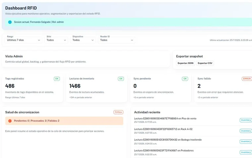Click the OK badge on Sync pendiente
252x158 pixels.
(185, 79)
